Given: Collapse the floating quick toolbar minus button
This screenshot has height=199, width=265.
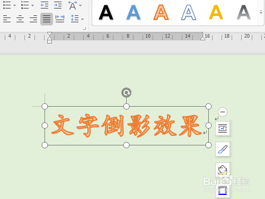Looking at the screenshot, I should 223,112.
